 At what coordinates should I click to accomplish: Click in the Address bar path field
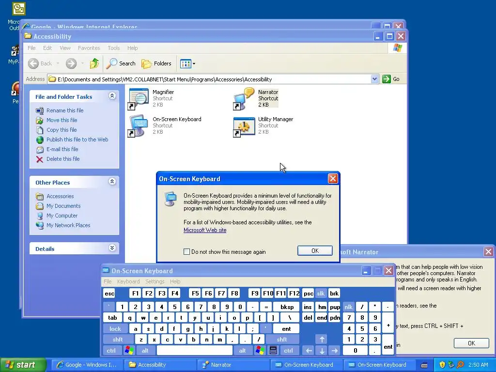pyautogui.click(x=209, y=79)
